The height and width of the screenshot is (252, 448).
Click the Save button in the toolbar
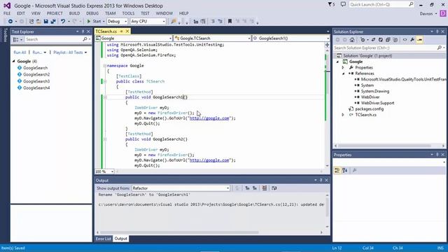point(45,22)
